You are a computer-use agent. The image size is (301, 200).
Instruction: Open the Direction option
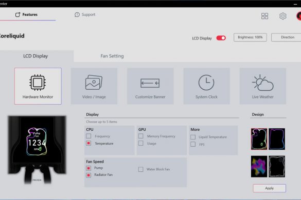(286, 37)
